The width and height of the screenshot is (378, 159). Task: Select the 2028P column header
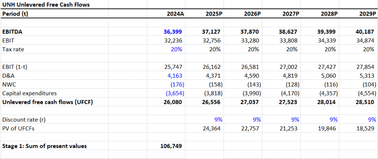tap(329, 14)
